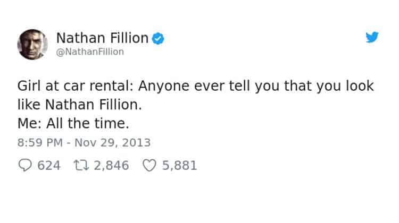Viewport: 399px width, 223px height.
Task: Open Nathan Fillion's profile avatar picture
Action: [33, 45]
